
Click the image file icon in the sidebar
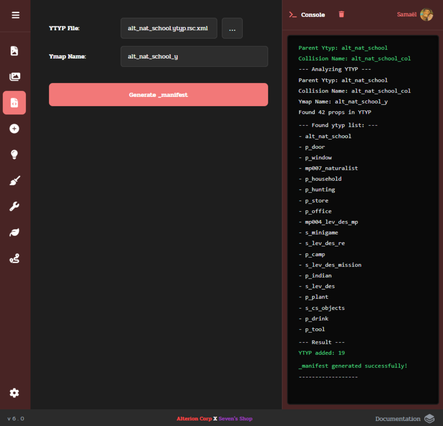14,51
